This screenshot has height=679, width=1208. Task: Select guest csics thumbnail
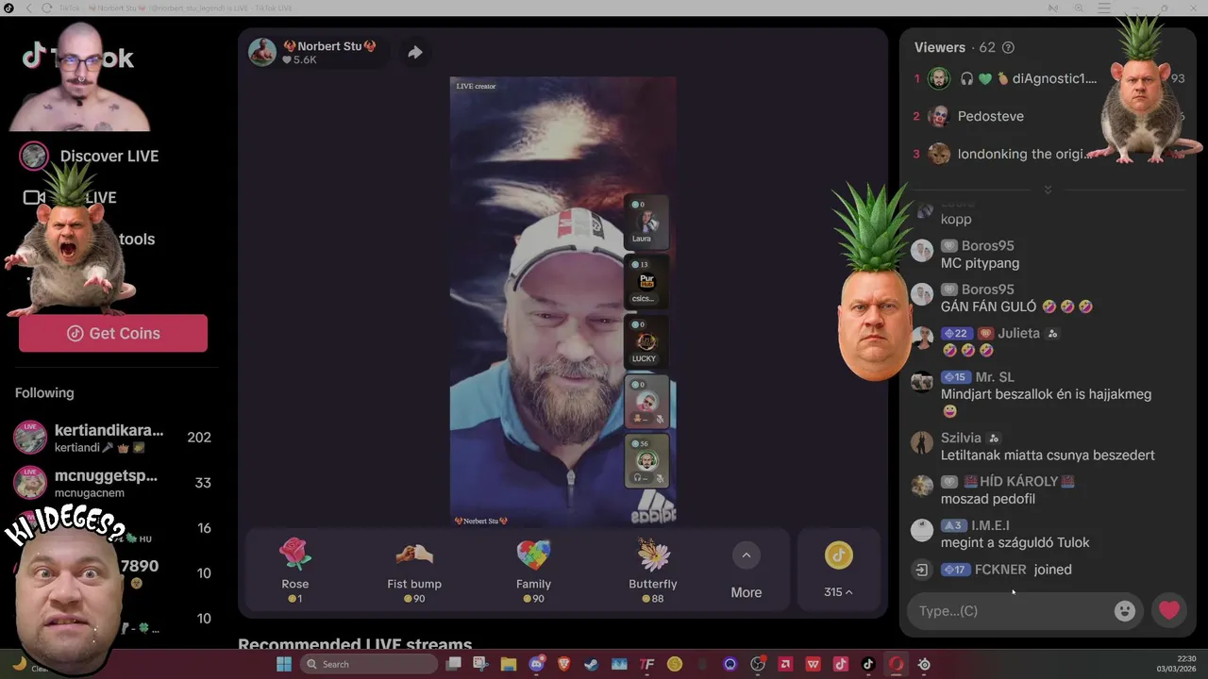(x=646, y=281)
